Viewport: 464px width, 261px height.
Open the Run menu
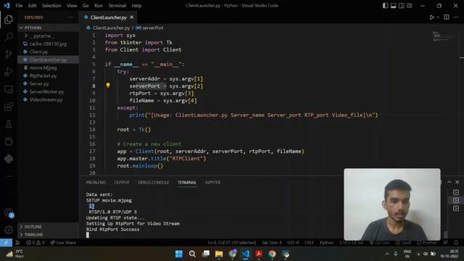tap(99, 6)
